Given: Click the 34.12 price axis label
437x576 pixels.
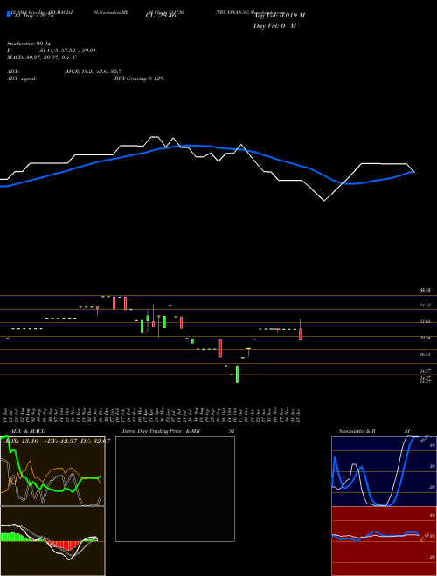Looking at the screenshot, I should click(x=425, y=305).
